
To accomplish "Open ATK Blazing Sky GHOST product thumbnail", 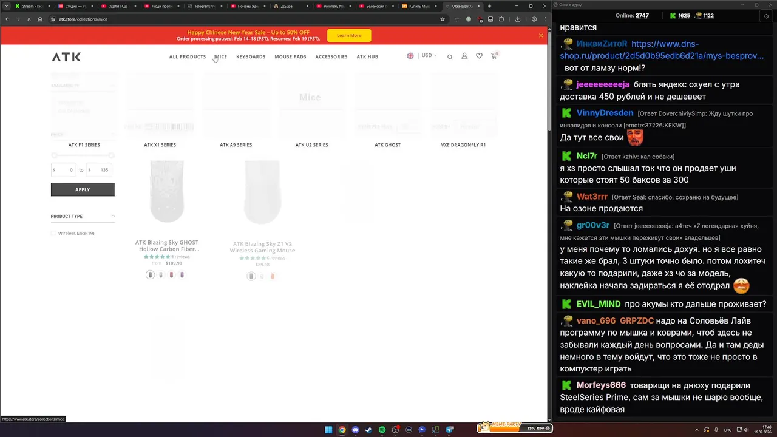I will click(167, 191).
